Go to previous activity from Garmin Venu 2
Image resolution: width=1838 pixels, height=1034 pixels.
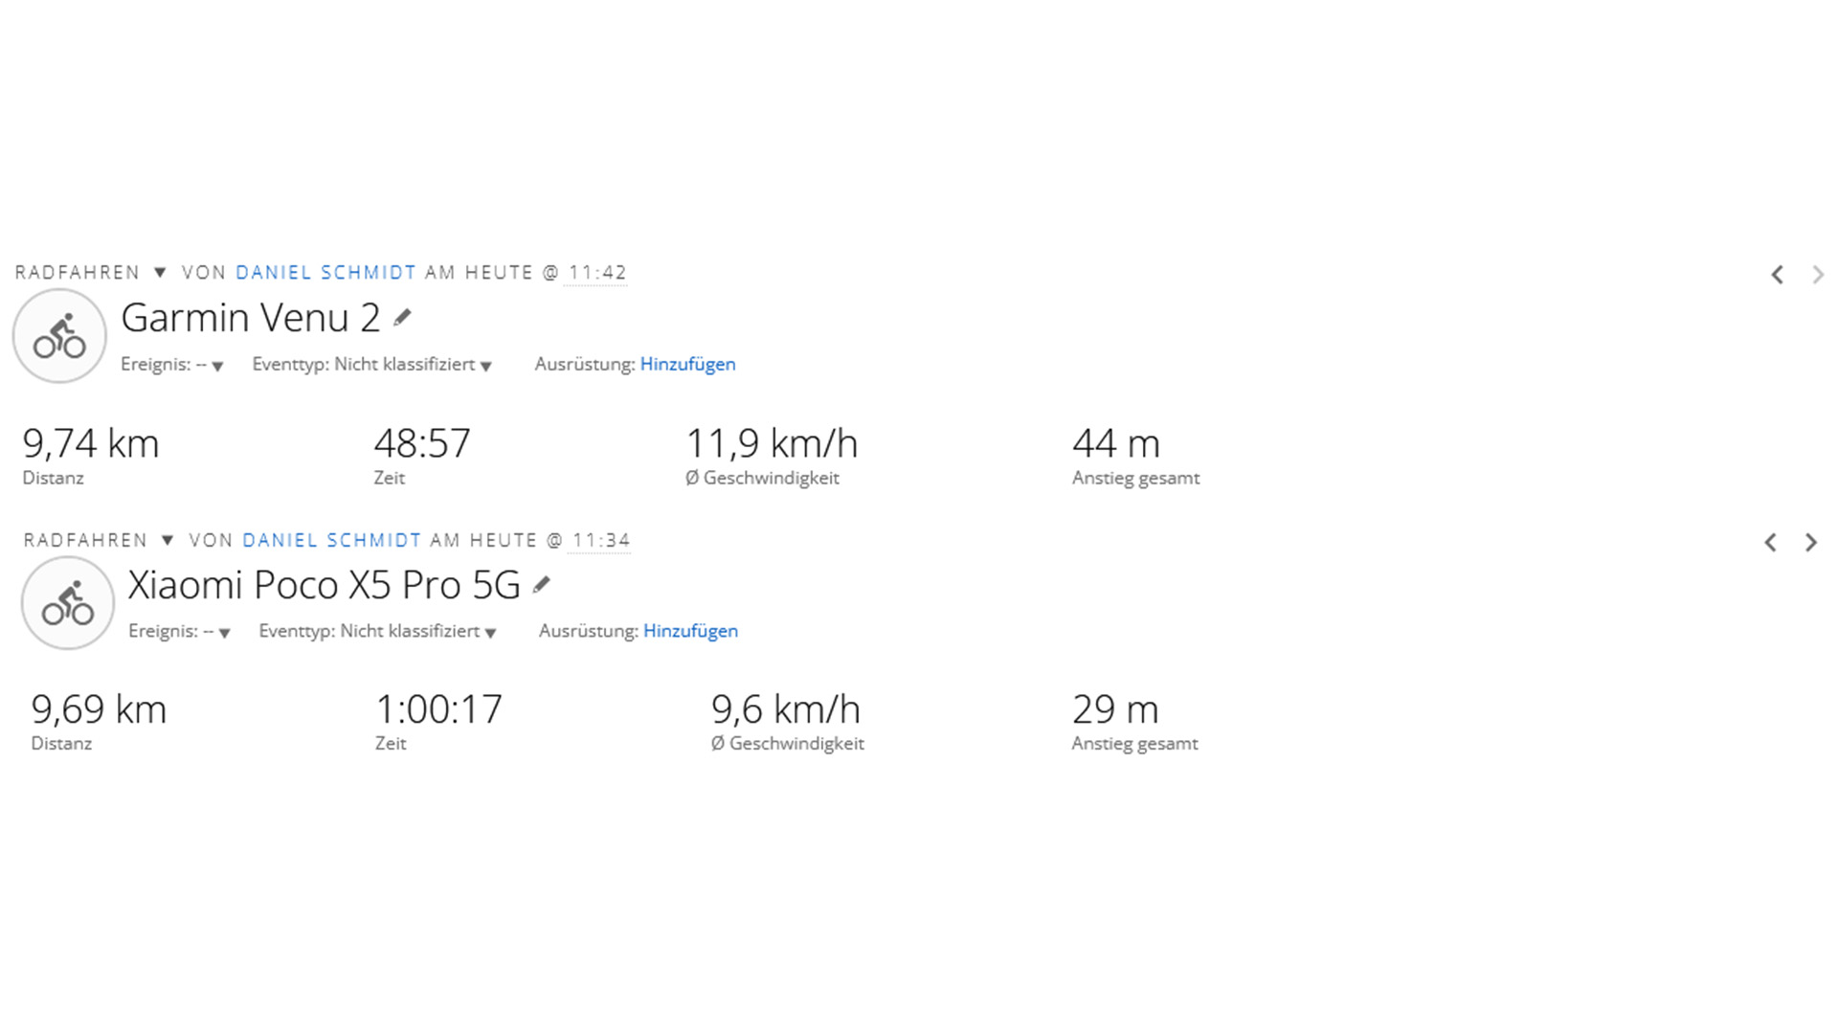[1777, 275]
